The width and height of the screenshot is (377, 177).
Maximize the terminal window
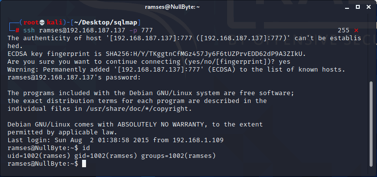pyautogui.click(x=357, y=7)
